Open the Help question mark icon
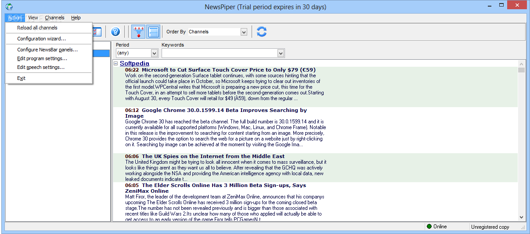Viewport: 530px width, 234px height. click(x=115, y=32)
